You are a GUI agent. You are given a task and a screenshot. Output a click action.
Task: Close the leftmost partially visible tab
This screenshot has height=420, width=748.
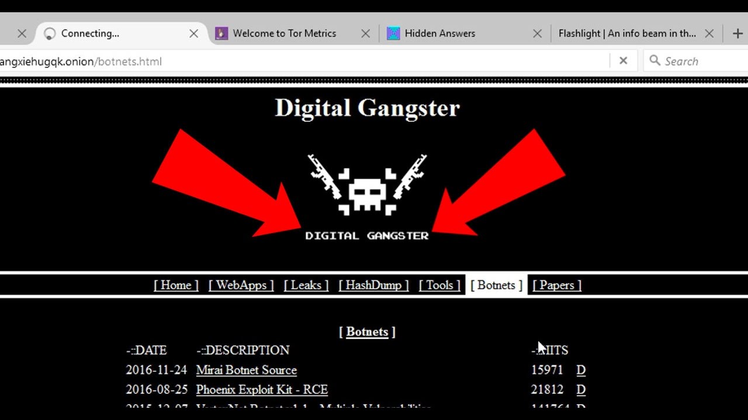coord(22,34)
